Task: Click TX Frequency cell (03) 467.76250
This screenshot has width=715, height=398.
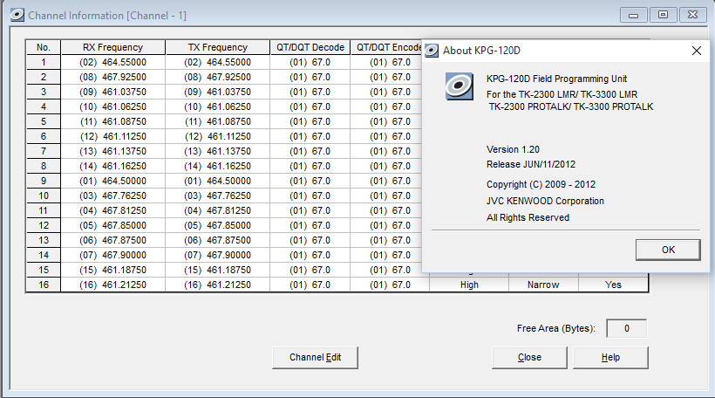Action: pyautogui.click(x=217, y=196)
